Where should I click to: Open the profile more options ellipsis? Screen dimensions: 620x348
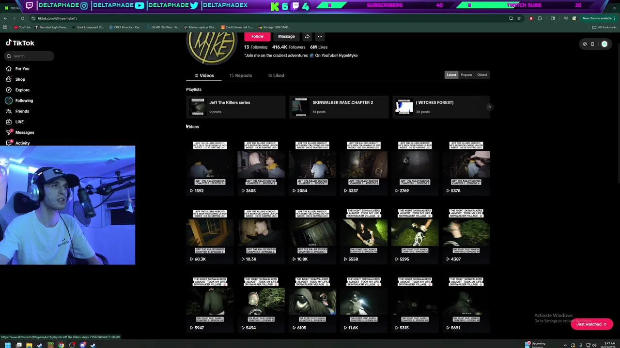[x=320, y=36]
